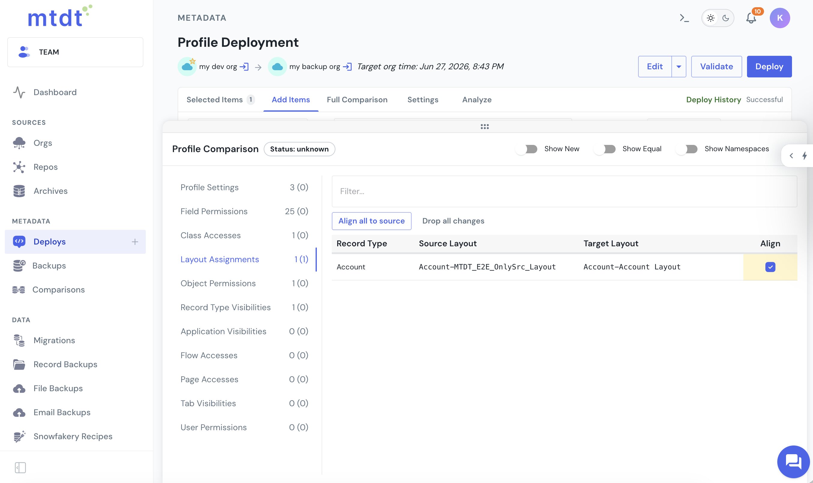
Task: Click the Edit button
Action: coord(655,67)
